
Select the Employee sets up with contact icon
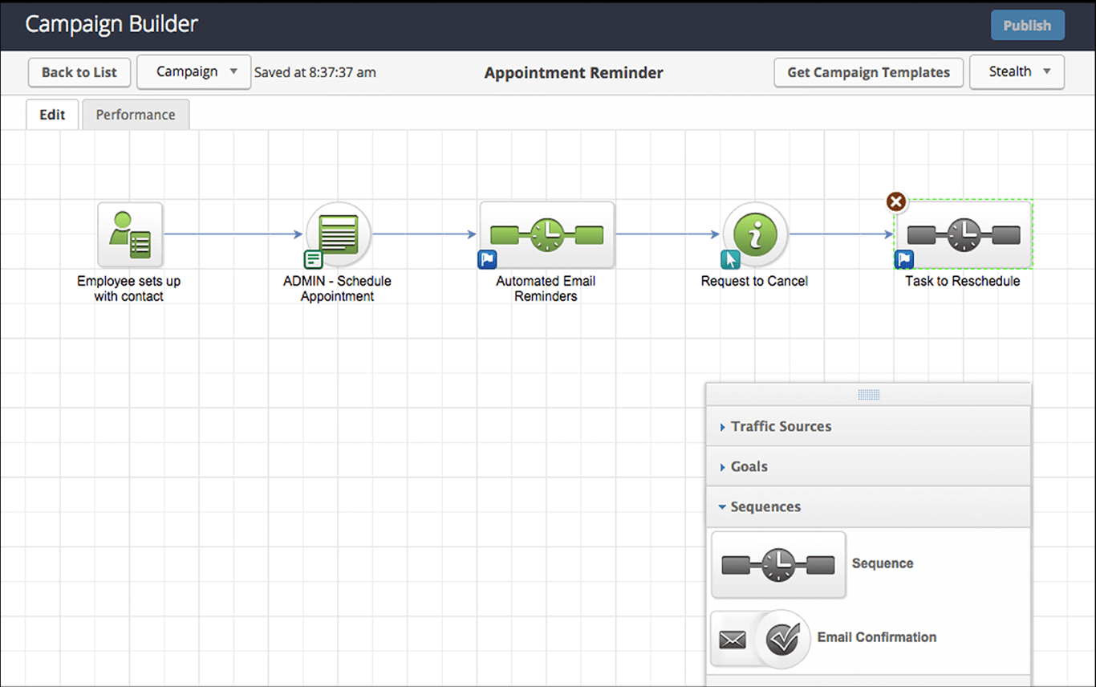click(x=129, y=235)
